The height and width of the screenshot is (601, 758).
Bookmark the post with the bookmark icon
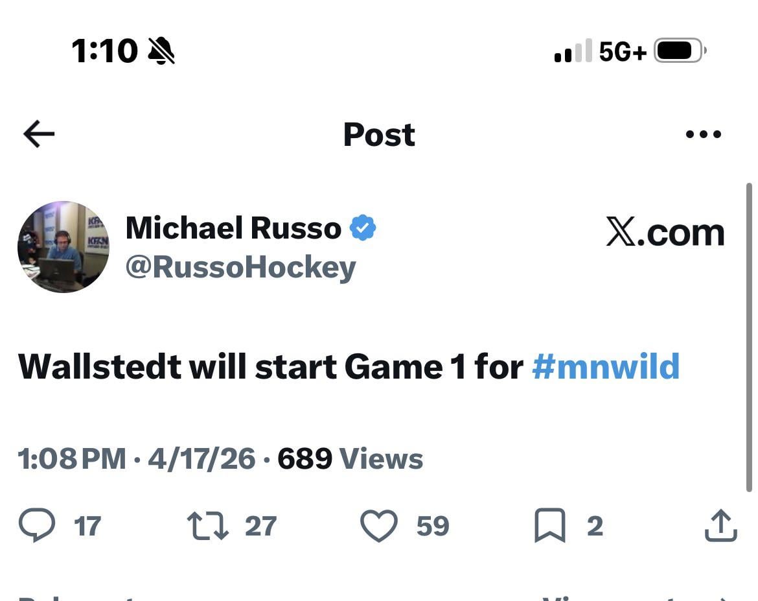(x=549, y=526)
